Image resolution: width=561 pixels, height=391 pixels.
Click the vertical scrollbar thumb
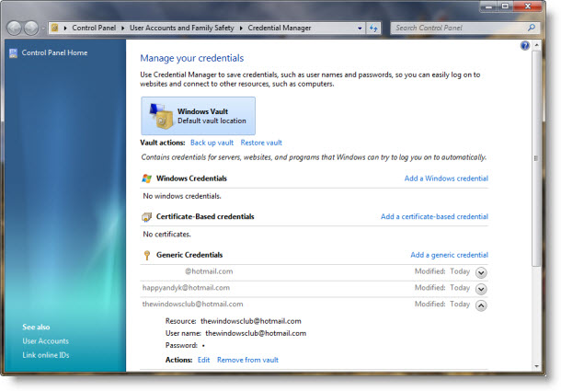click(x=536, y=158)
